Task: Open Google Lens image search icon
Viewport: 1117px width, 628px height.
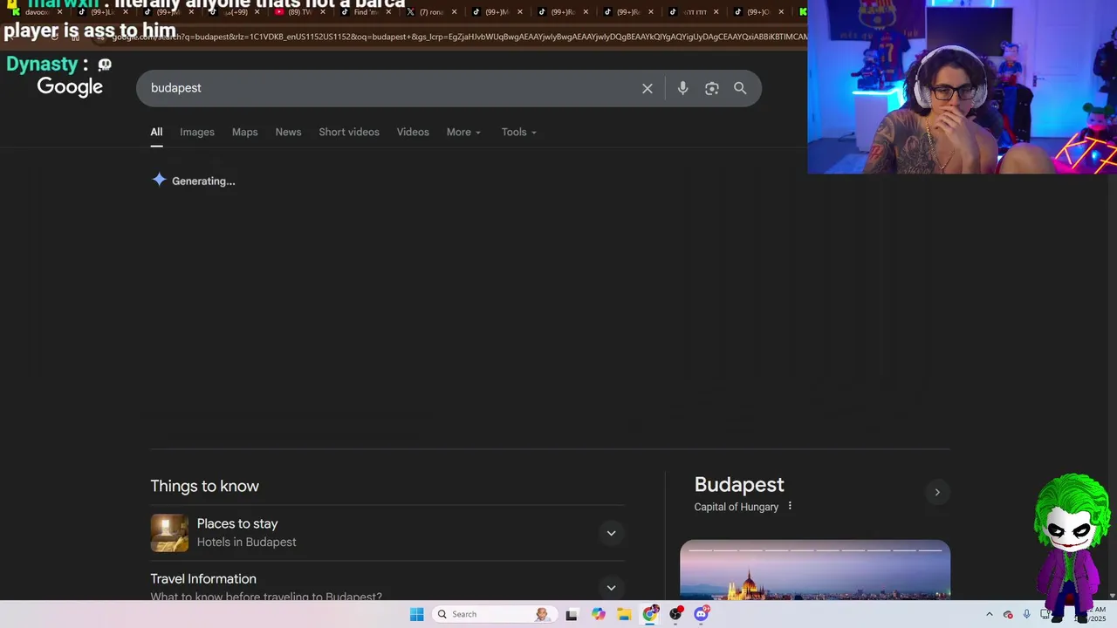Action: [712, 88]
